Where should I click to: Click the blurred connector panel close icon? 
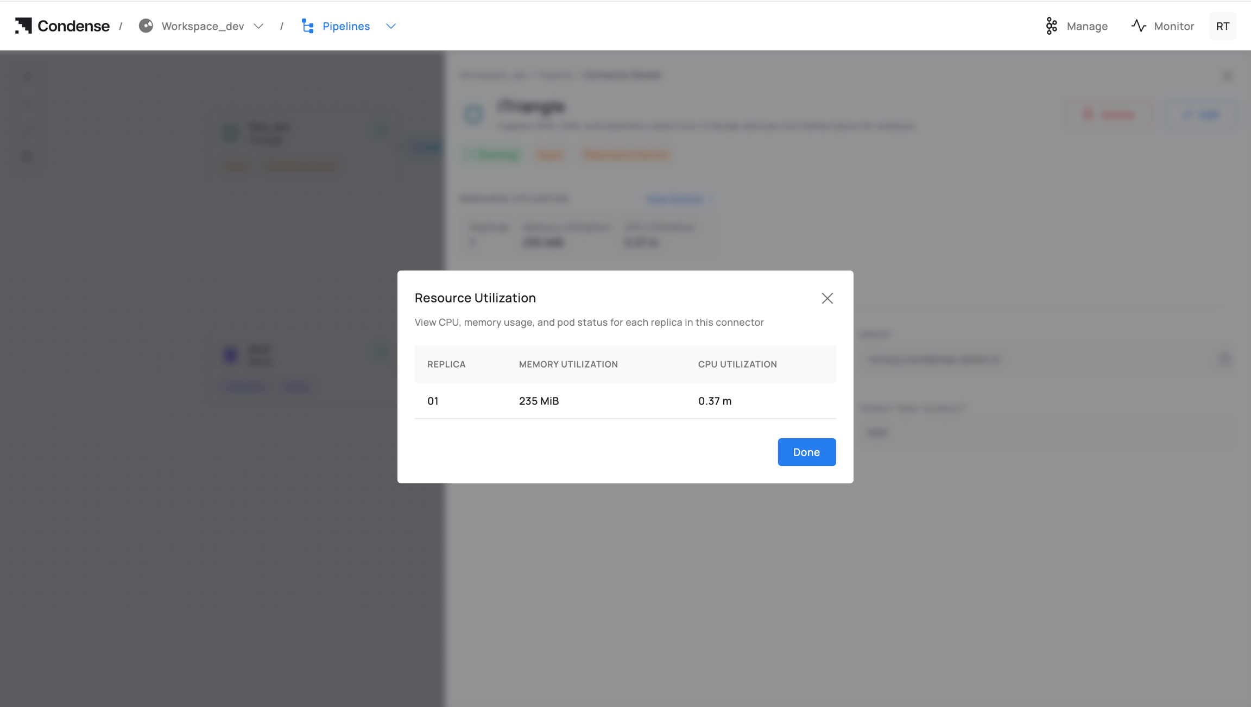(1228, 75)
